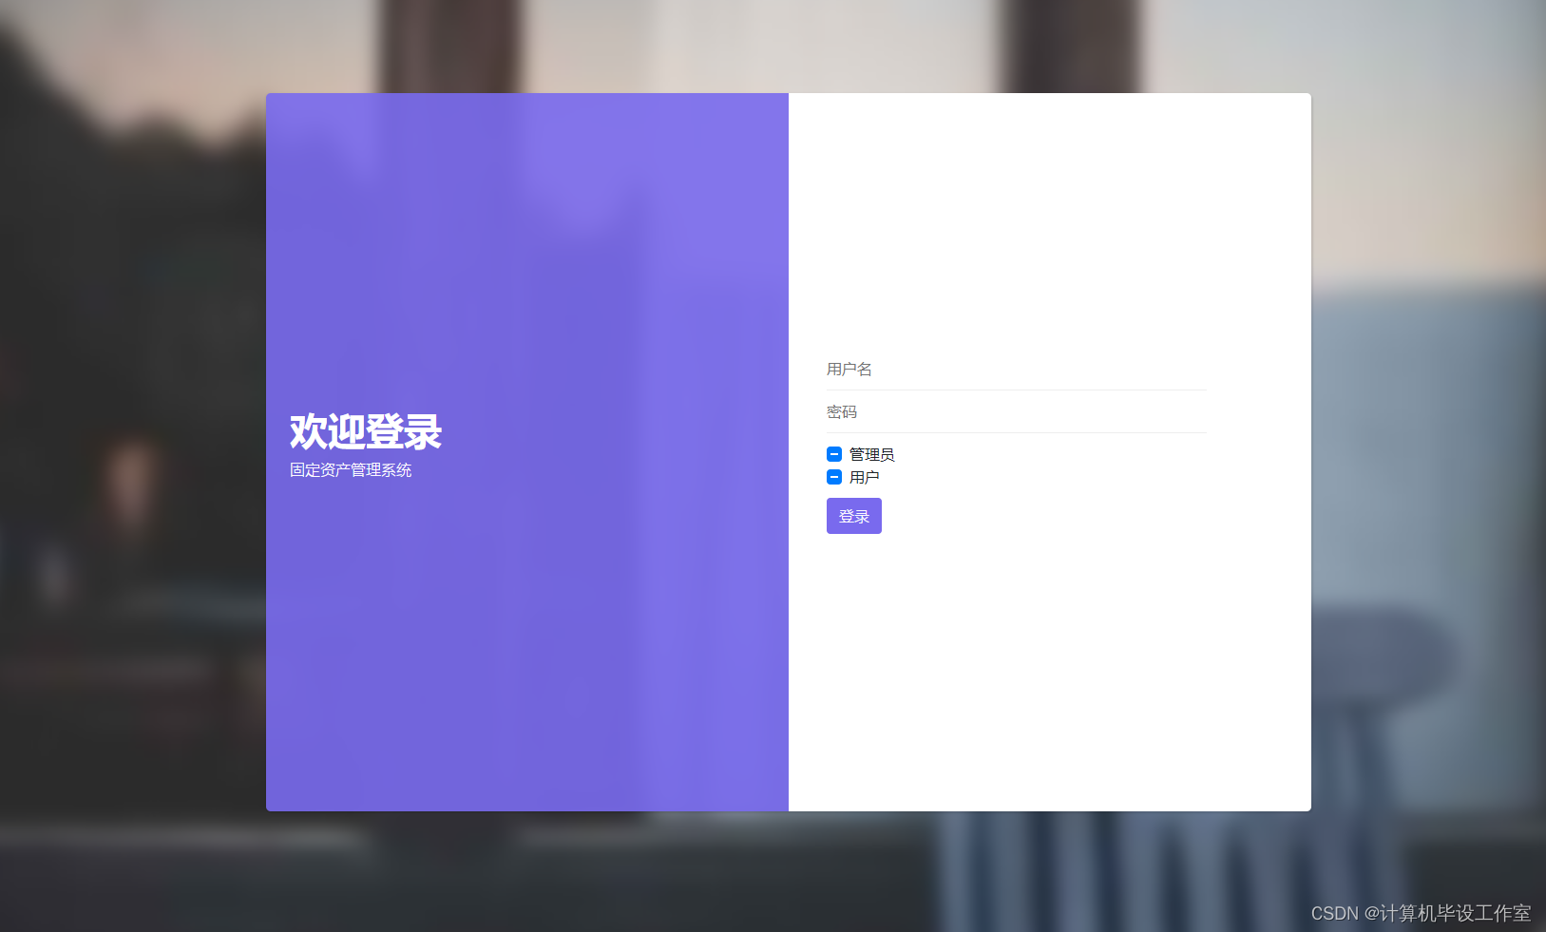Click the 固定资产管理系统 subtitle text
Screen dimensions: 1546x932
click(x=350, y=469)
